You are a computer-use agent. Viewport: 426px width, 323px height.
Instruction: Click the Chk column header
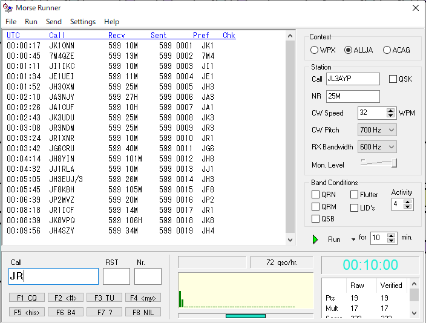[x=229, y=35]
